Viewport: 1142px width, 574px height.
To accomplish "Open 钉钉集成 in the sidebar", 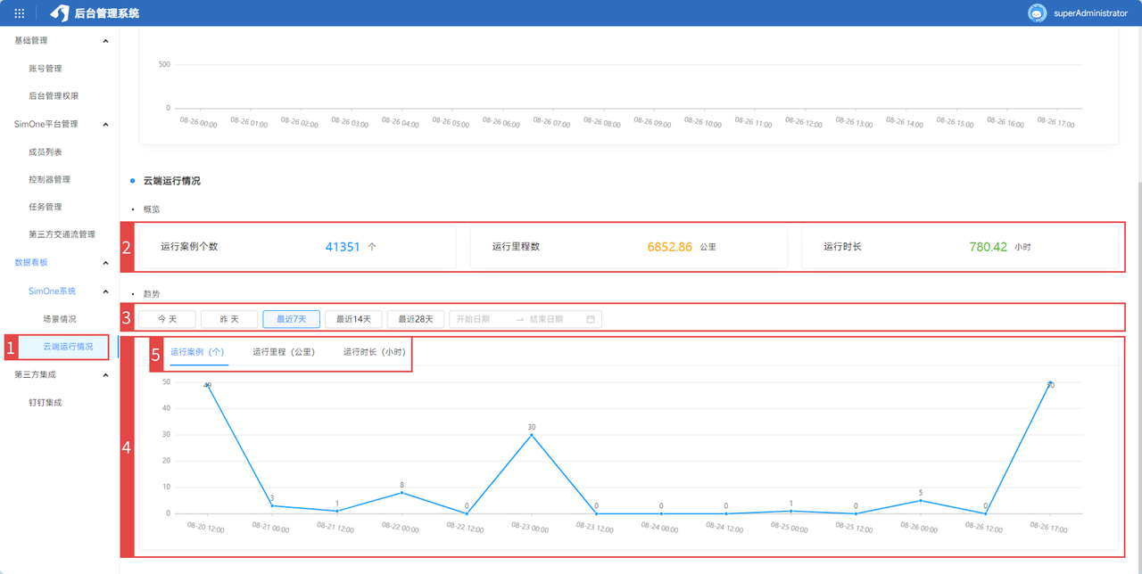I will tap(46, 403).
